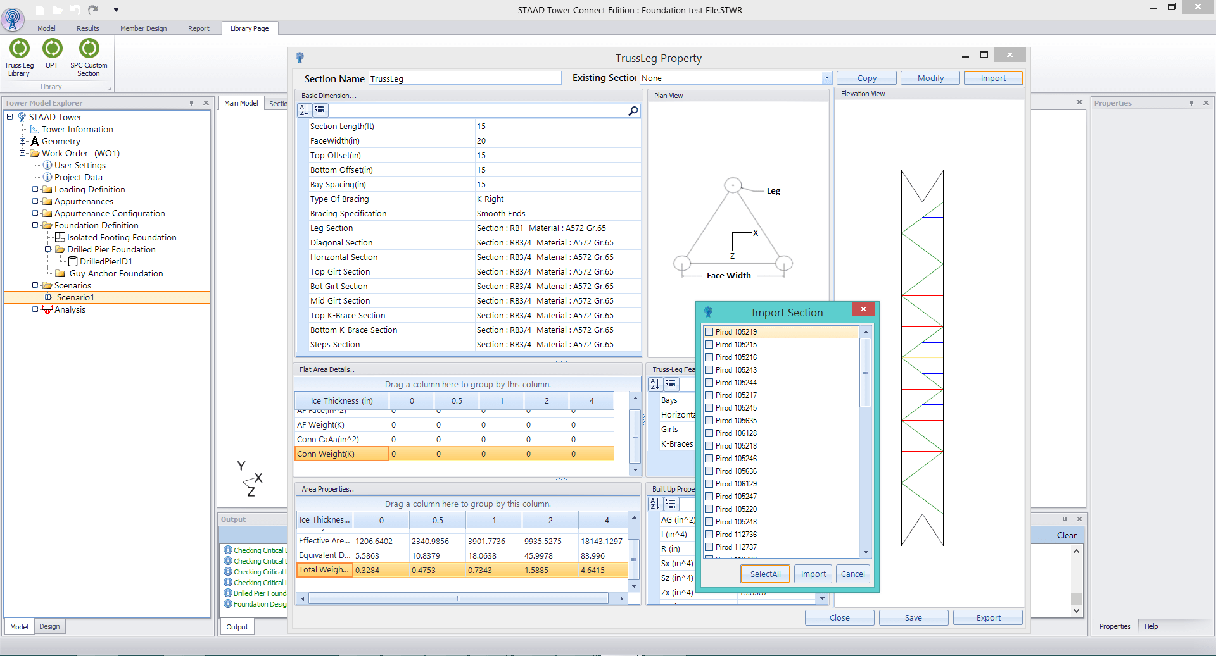
Task: Switch Basic Dimension grid to categorized view
Action: (320, 111)
